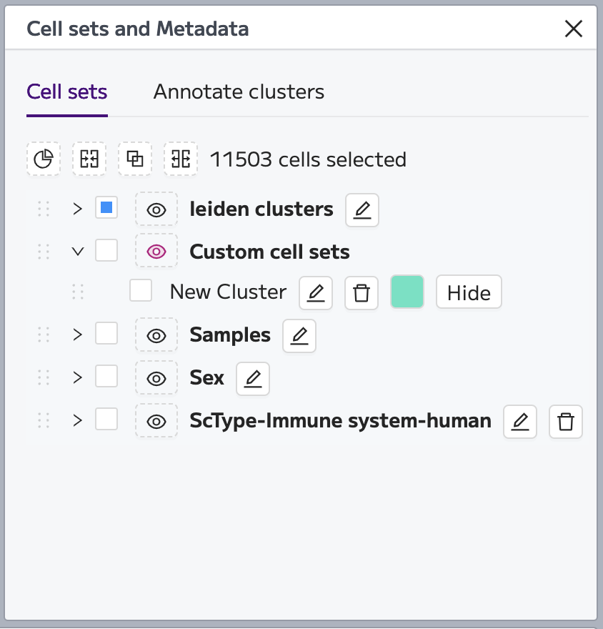Collapse the Custom cell sets group
This screenshot has width=603, height=629.
[x=78, y=252]
